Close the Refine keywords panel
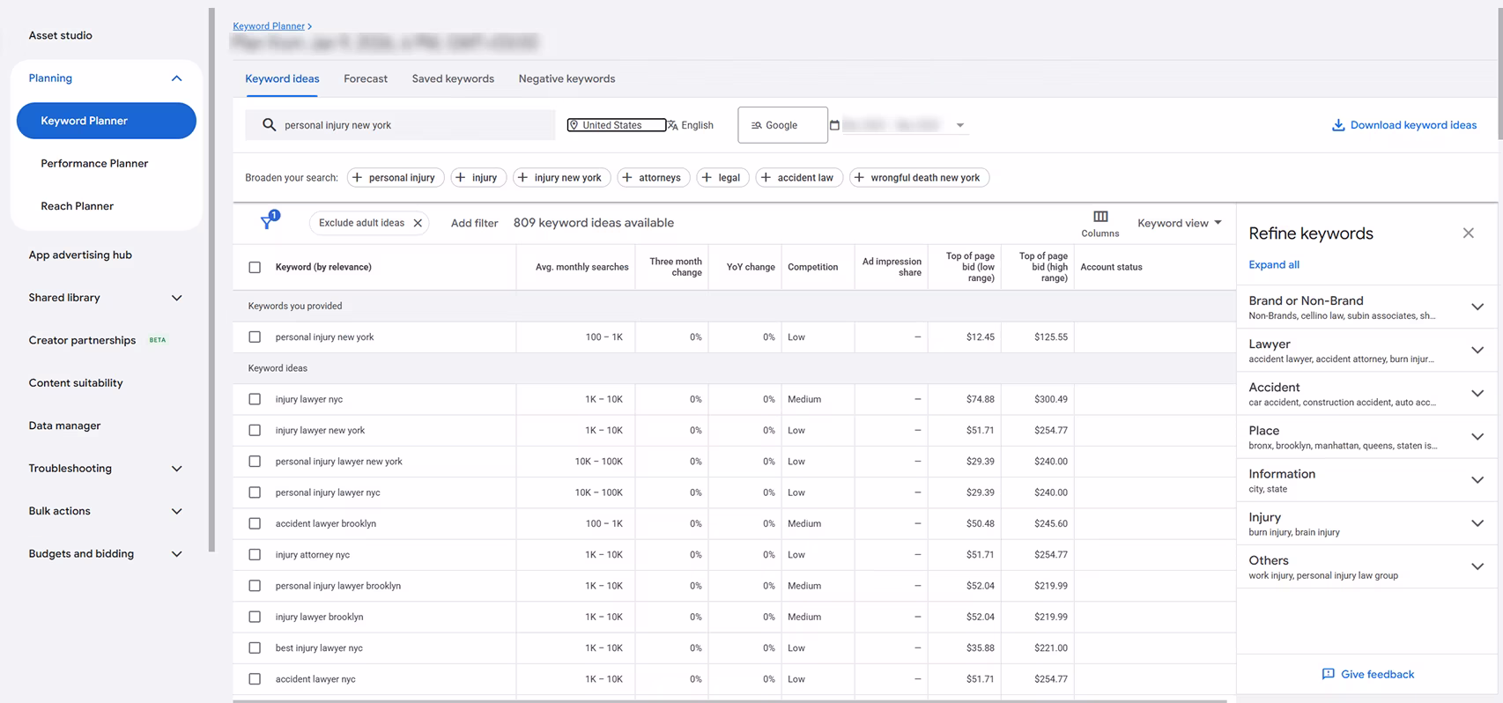Image resolution: width=1503 pixels, height=703 pixels. [1468, 233]
